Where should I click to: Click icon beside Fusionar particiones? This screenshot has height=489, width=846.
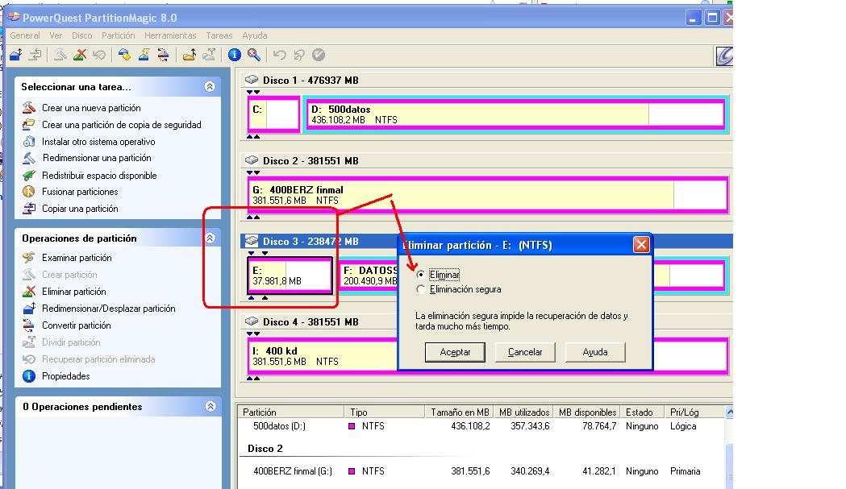(29, 192)
